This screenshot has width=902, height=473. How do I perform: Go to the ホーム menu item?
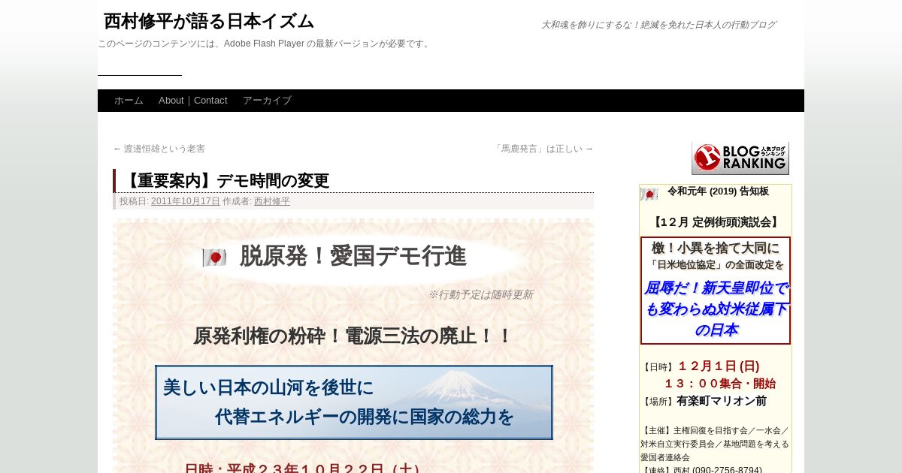(129, 101)
